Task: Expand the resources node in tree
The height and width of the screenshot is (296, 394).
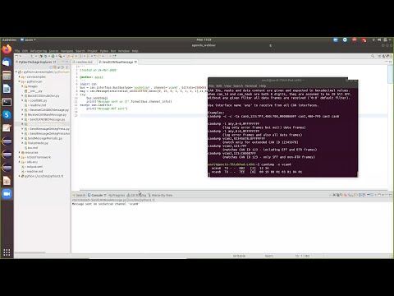Action: 20,152
